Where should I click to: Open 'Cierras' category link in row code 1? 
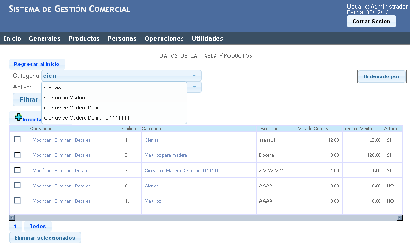pos(151,140)
